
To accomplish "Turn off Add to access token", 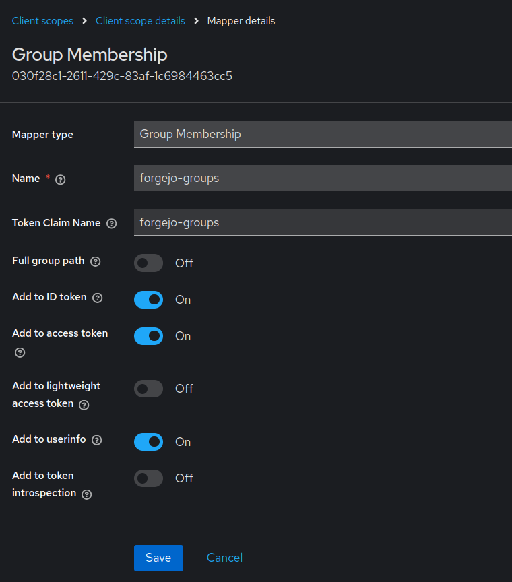I will [149, 336].
